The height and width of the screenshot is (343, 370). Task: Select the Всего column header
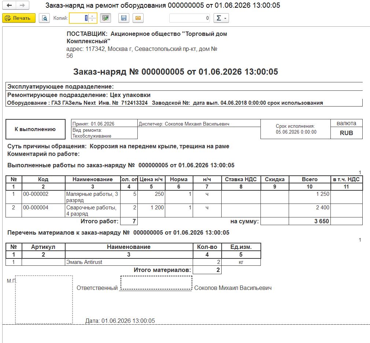(x=310, y=179)
